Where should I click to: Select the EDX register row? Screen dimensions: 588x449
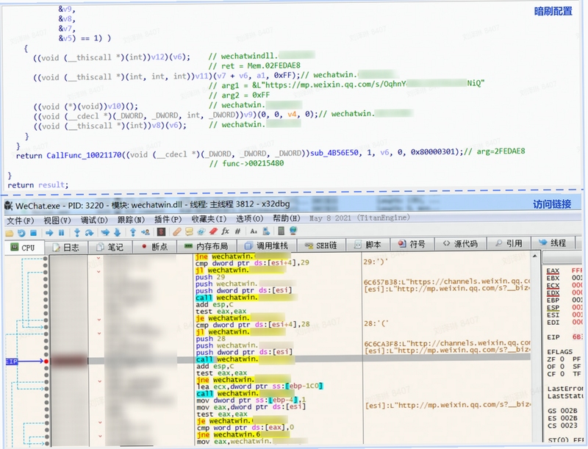564,292
